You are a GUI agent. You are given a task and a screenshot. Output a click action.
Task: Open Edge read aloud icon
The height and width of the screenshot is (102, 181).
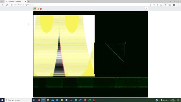[x=154, y=5]
